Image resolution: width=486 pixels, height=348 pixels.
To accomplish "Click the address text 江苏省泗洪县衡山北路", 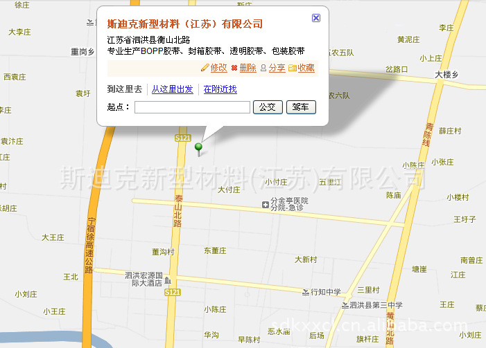I will [148, 40].
